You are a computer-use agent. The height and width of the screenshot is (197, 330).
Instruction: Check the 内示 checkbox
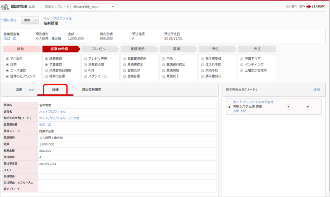[x=163, y=59]
